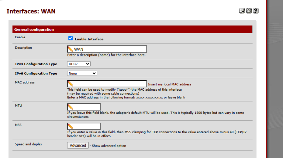Open the IPv4 Configuration Type dropdown
This screenshot has width=283, height=158.
coord(79,64)
